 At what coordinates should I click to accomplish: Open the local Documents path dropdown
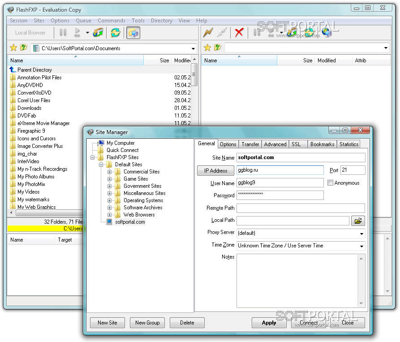pos(194,48)
